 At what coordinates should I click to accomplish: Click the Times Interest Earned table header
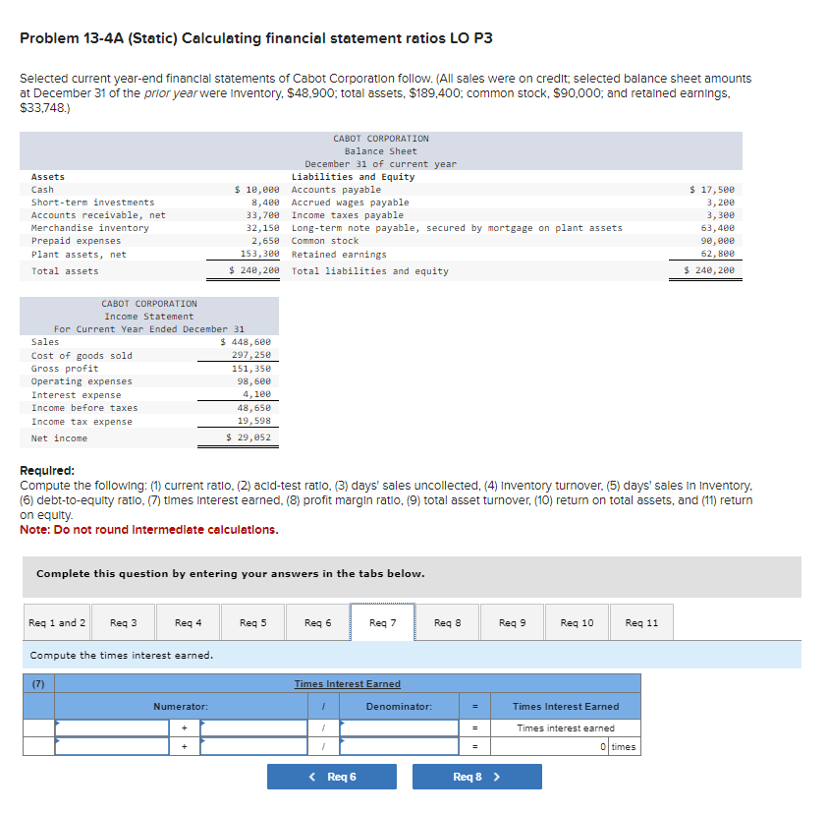[x=349, y=683]
